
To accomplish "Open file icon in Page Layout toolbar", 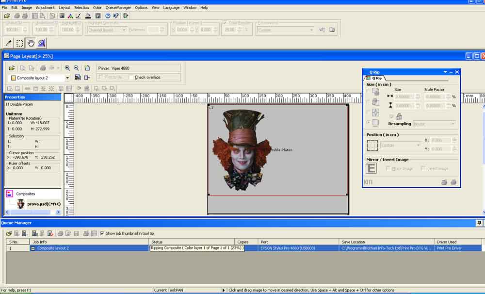I will pos(12,68).
